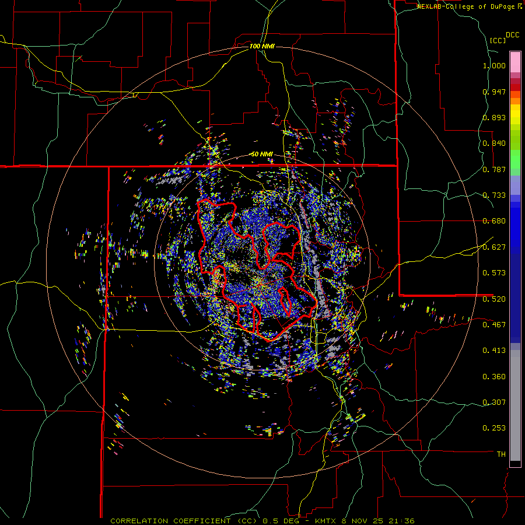Click the [CC] legend title
525x525 pixels.
pyautogui.click(x=498, y=40)
